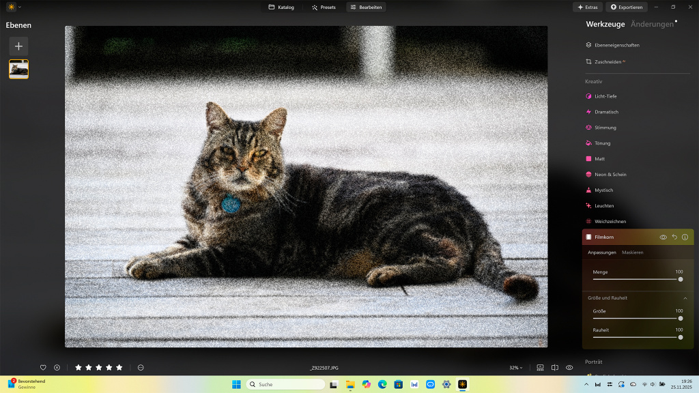The width and height of the screenshot is (699, 393).
Task: Mark the cat photo as favorite
Action: (42, 367)
